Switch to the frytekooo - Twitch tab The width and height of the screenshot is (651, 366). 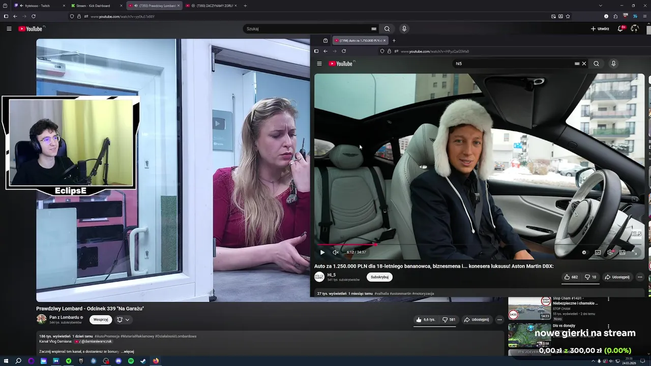(x=40, y=6)
